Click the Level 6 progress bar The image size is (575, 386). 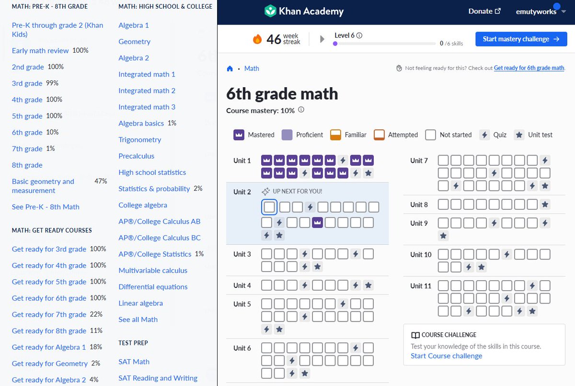click(x=384, y=44)
